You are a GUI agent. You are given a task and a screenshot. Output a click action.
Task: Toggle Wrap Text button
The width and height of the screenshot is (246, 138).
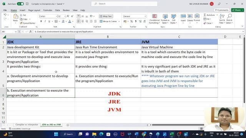[106, 16]
